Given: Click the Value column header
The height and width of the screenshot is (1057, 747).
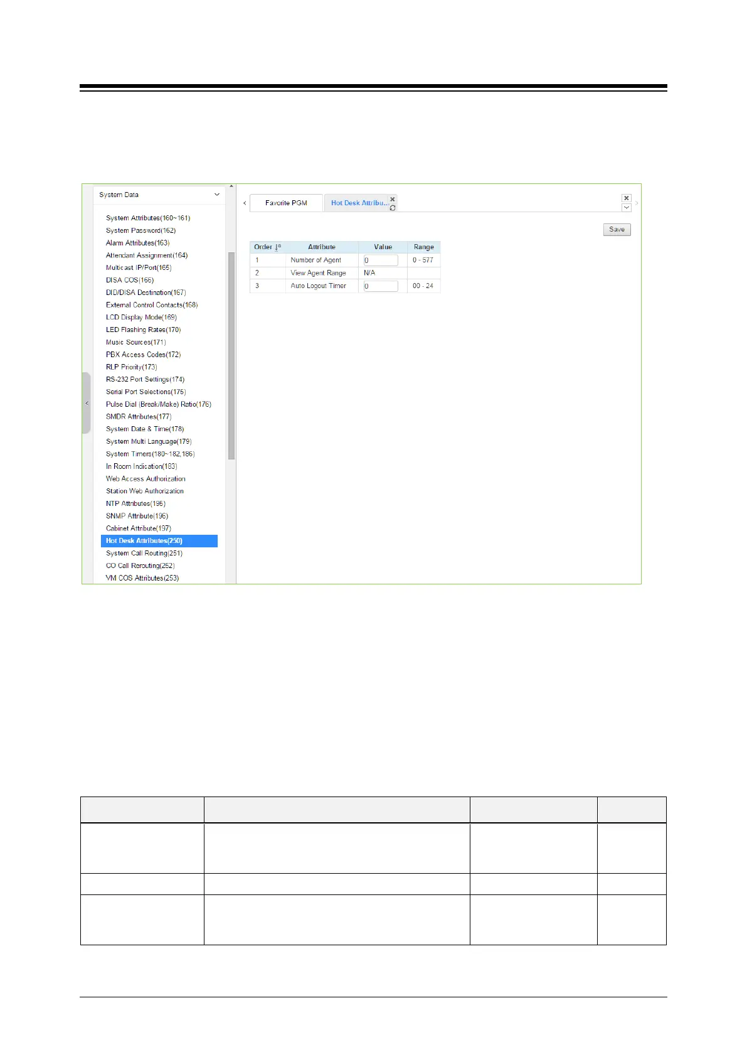Looking at the screenshot, I should point(383,247).
